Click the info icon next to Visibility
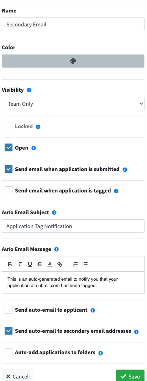The height and width of the screenshot is (381, 147). coord(29,90)
